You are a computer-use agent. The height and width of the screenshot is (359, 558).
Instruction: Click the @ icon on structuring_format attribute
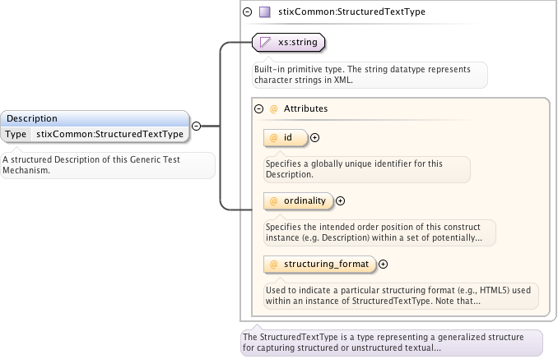point(273,264)
